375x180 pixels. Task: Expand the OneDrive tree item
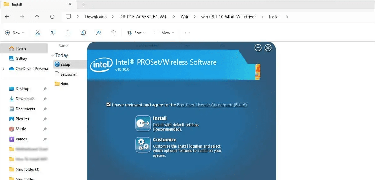(x=3, y=69)
